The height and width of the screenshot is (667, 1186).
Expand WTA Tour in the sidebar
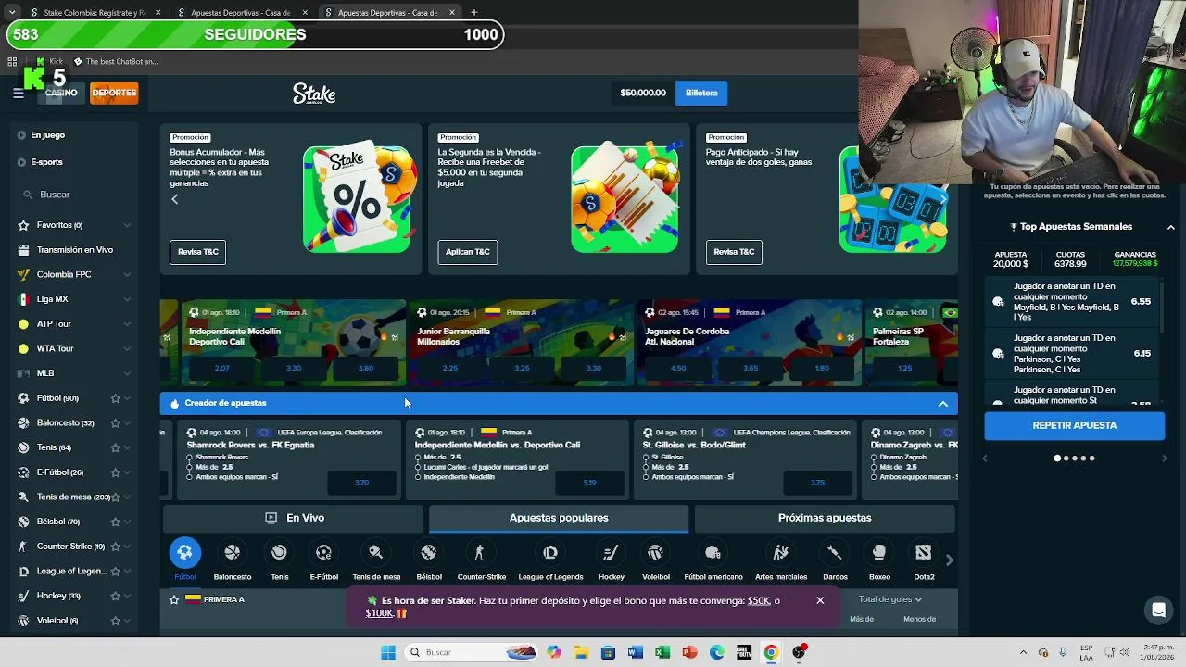point(127,348)
